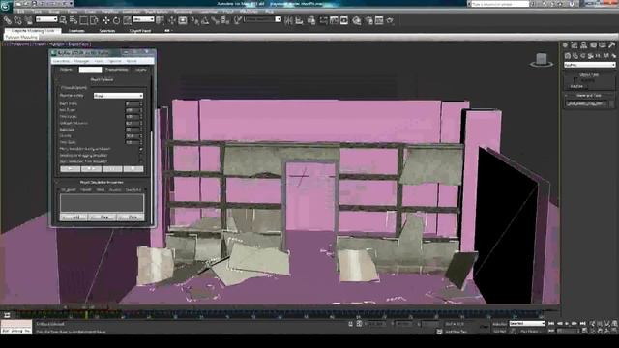Click the Align tool icon

click(x=299, y=20)
